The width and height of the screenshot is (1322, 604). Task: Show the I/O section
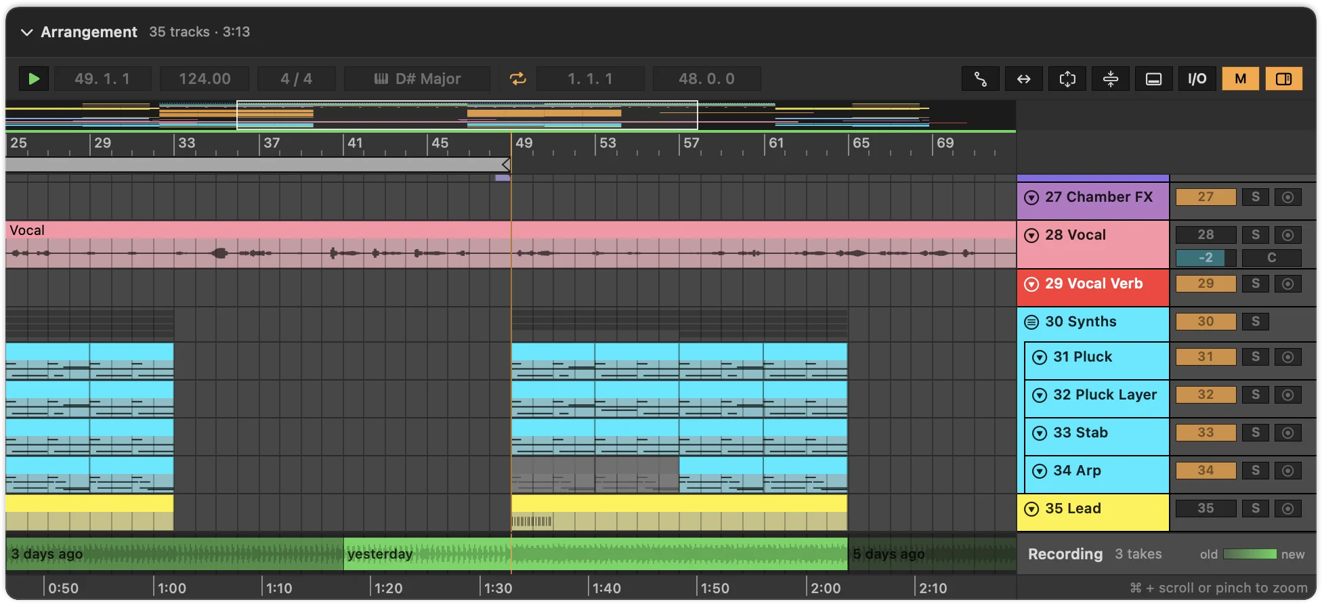click(1197, 79)
